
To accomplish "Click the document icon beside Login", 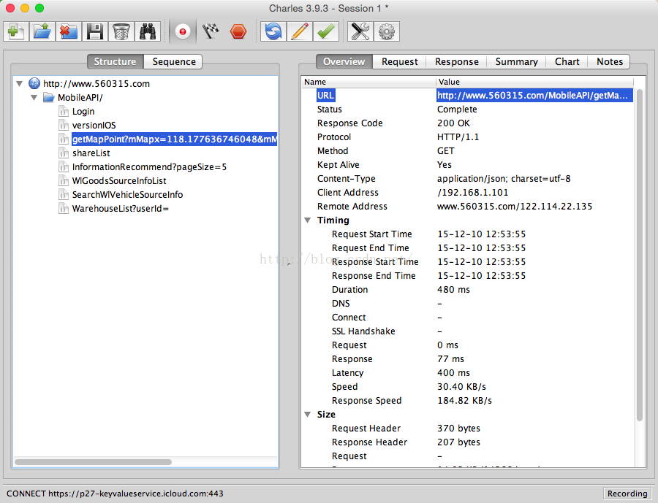I will tap(64, 112).
